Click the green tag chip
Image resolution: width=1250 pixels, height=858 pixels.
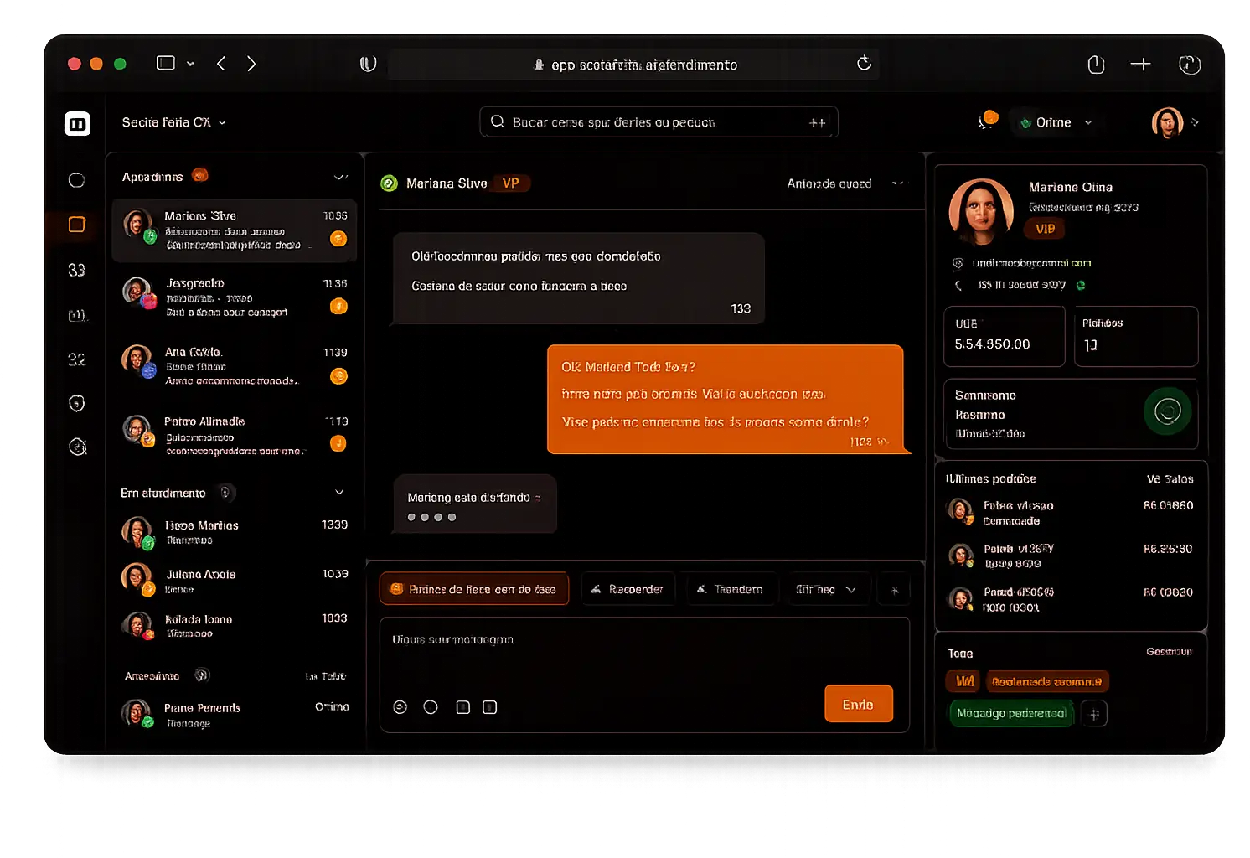[1011, 713]
